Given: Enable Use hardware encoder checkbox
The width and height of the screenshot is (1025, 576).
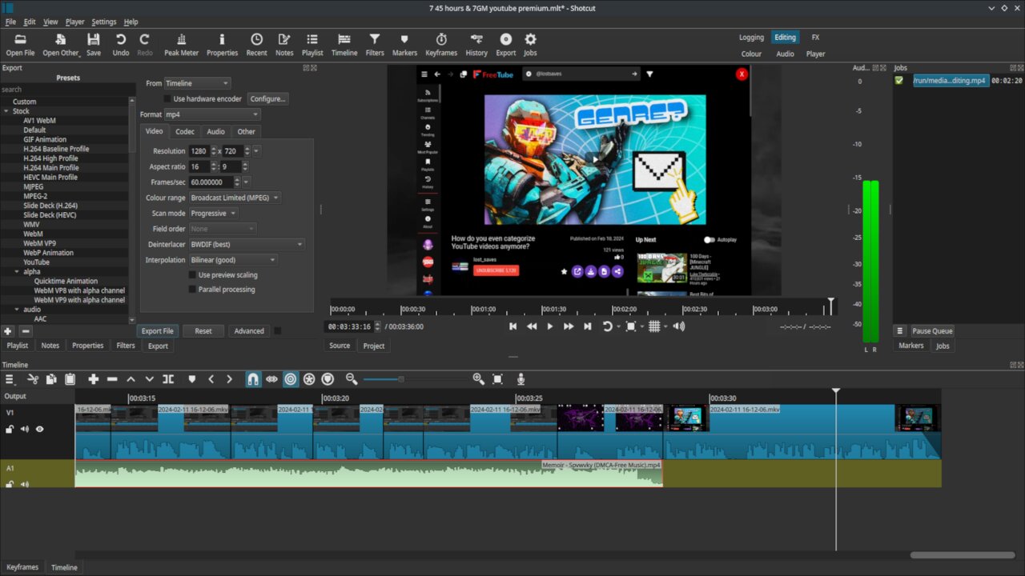Looking at the screenshot, I should (167, 99).
